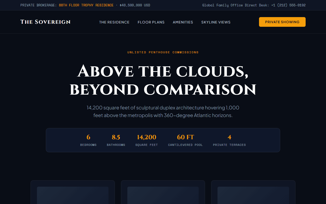Click the 6 Bedrooms stat
This screenshot has height=204, width=326.
point(88,140)
